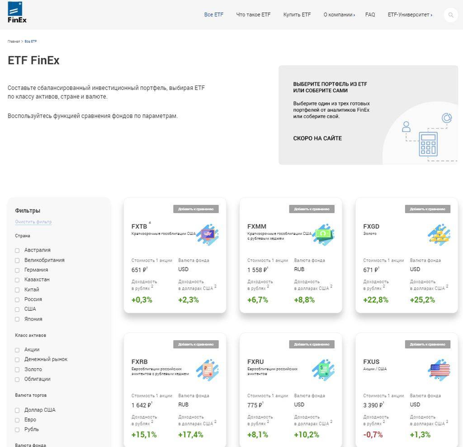Click the FXUS American flag icon
Viewport: 463px width, 447px height.
click(x=439, y=370)
